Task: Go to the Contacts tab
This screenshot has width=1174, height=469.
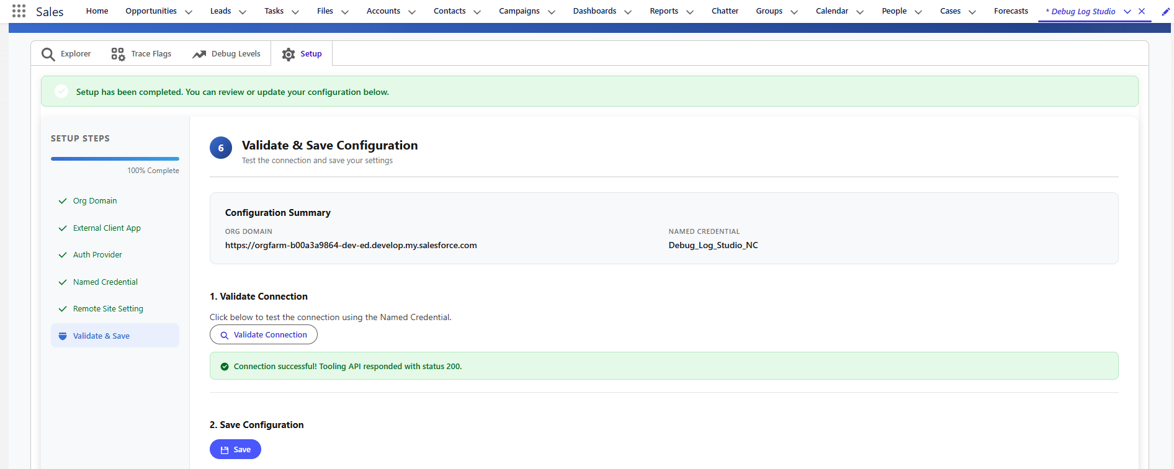Action: [x=449, y=11]
